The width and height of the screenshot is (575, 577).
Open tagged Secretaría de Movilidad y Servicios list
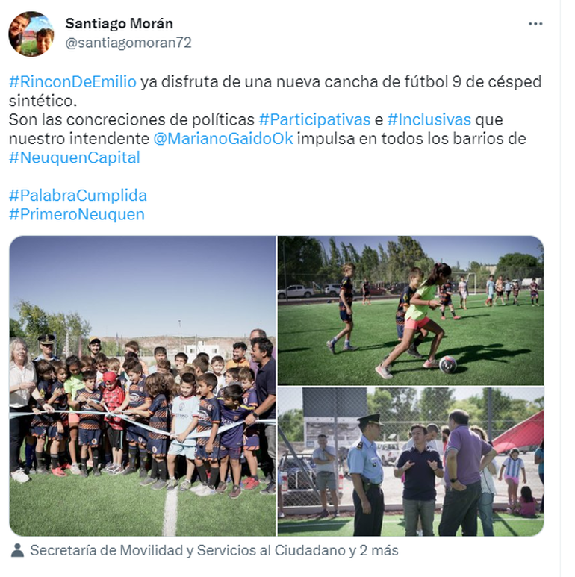coord(214,551)
